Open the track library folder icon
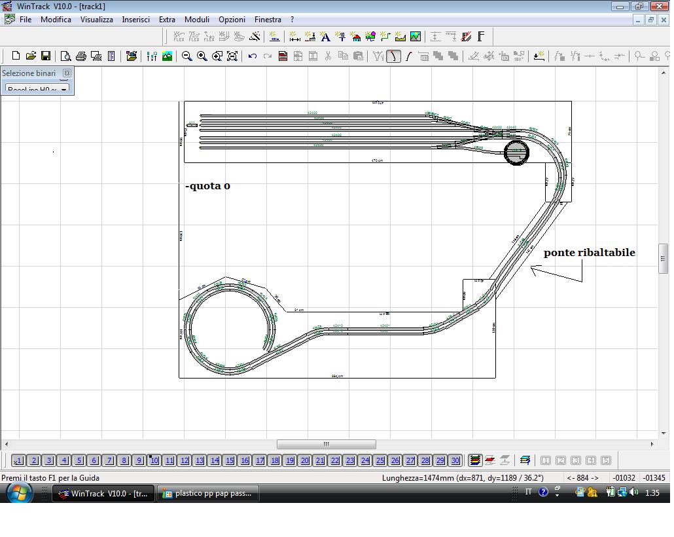Image resolution: width=674 pixels, height=537 pixels. coord(132,56)
